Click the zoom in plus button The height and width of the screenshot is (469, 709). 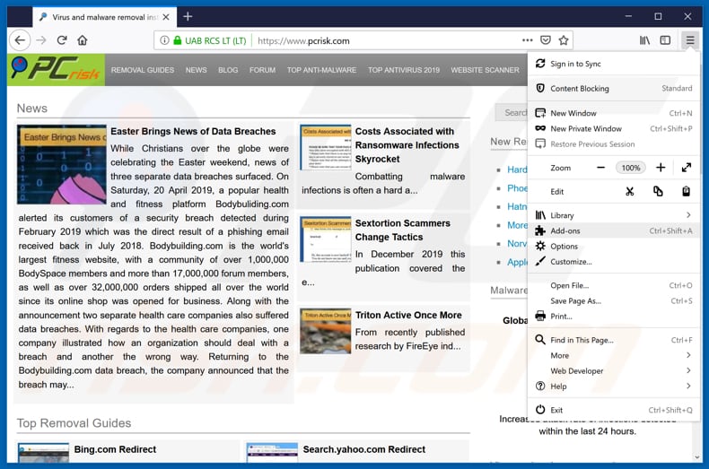point(661,168)
